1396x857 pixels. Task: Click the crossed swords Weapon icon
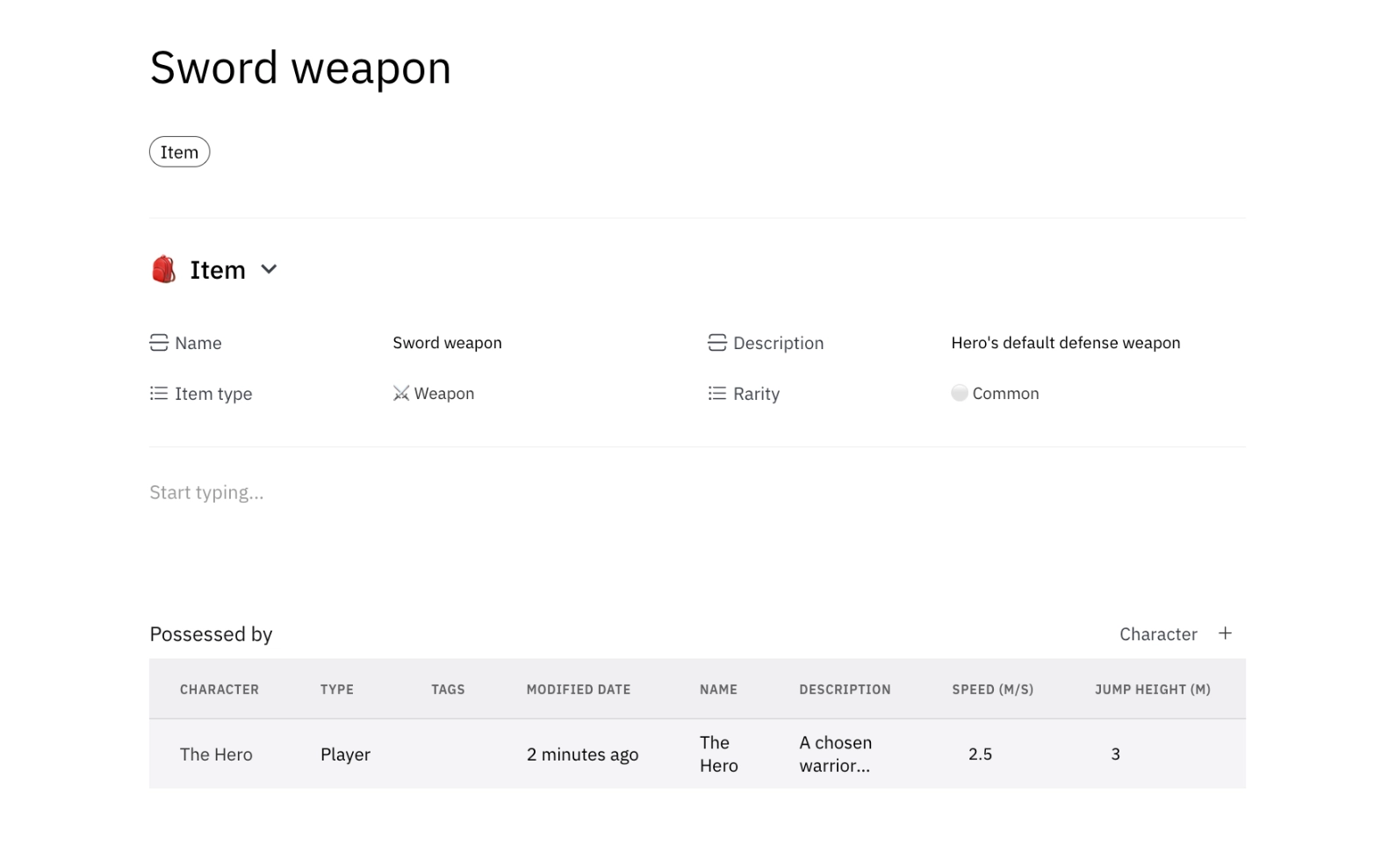[401, 394]
